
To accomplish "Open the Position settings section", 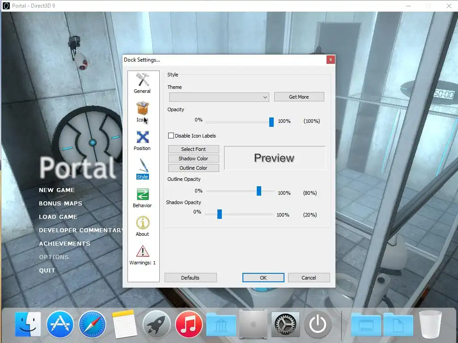I will coord(142,141).
